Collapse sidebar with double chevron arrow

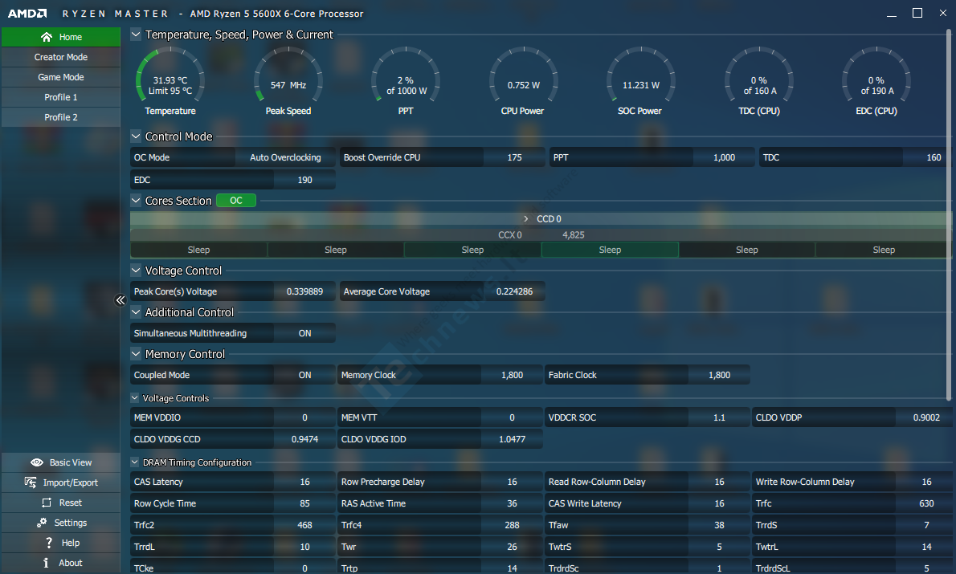pyautogui.click(x=121, y=299)
